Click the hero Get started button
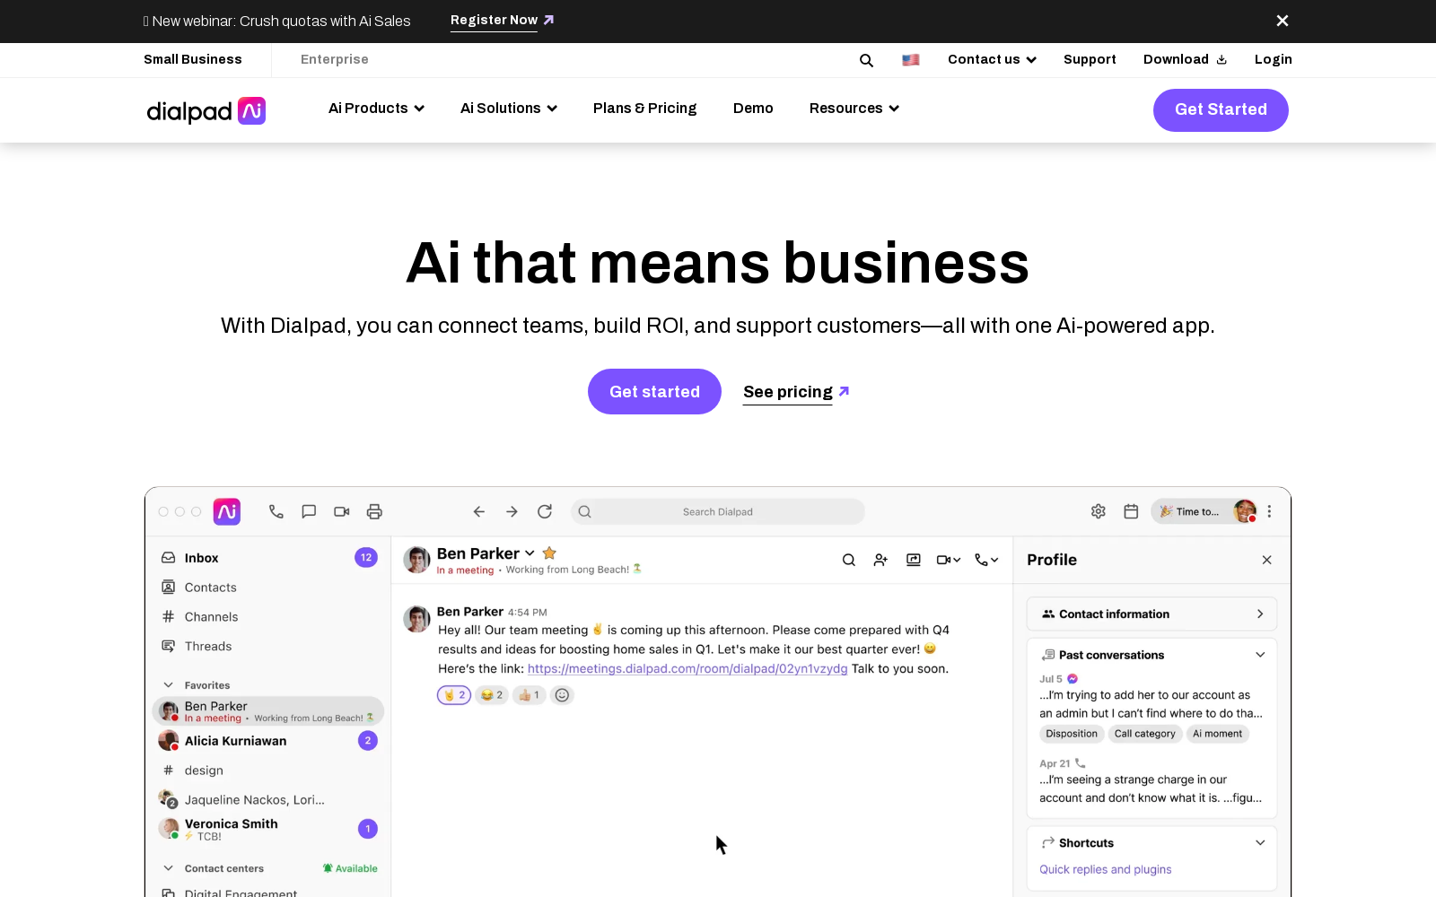The width and height of the screenshot is (1436, 897). click(x=654, y=392)
